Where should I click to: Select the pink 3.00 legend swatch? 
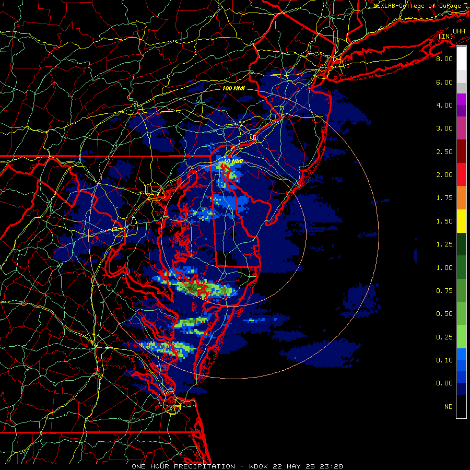pos(461,128)
